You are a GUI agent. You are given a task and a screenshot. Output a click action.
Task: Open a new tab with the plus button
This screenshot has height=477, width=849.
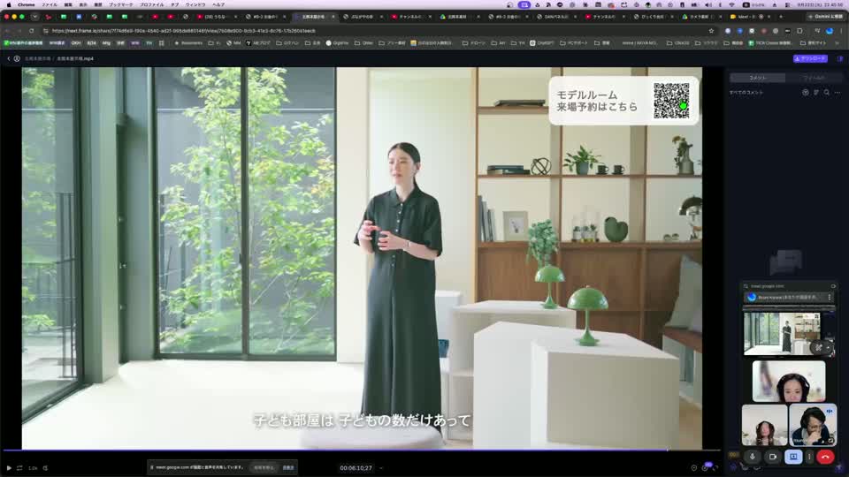pyautogui.click(x=781, y=17)
